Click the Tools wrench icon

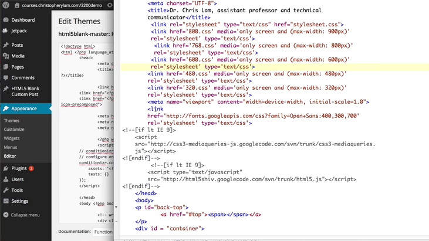(x=6, y=190)
